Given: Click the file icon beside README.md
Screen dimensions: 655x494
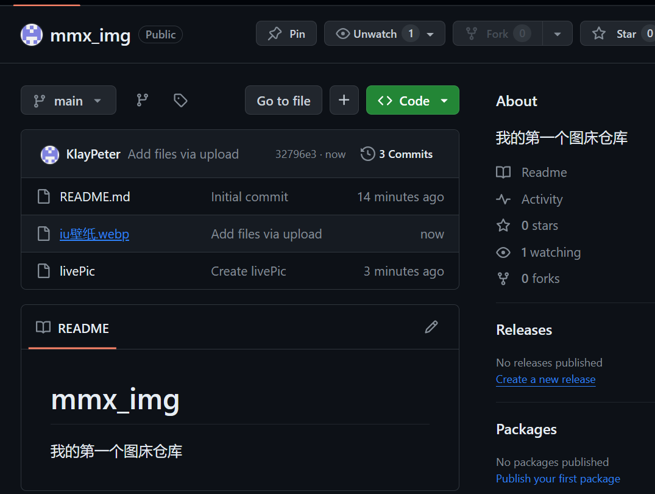Looking at the screenshot, I should (x=44, y=196).
